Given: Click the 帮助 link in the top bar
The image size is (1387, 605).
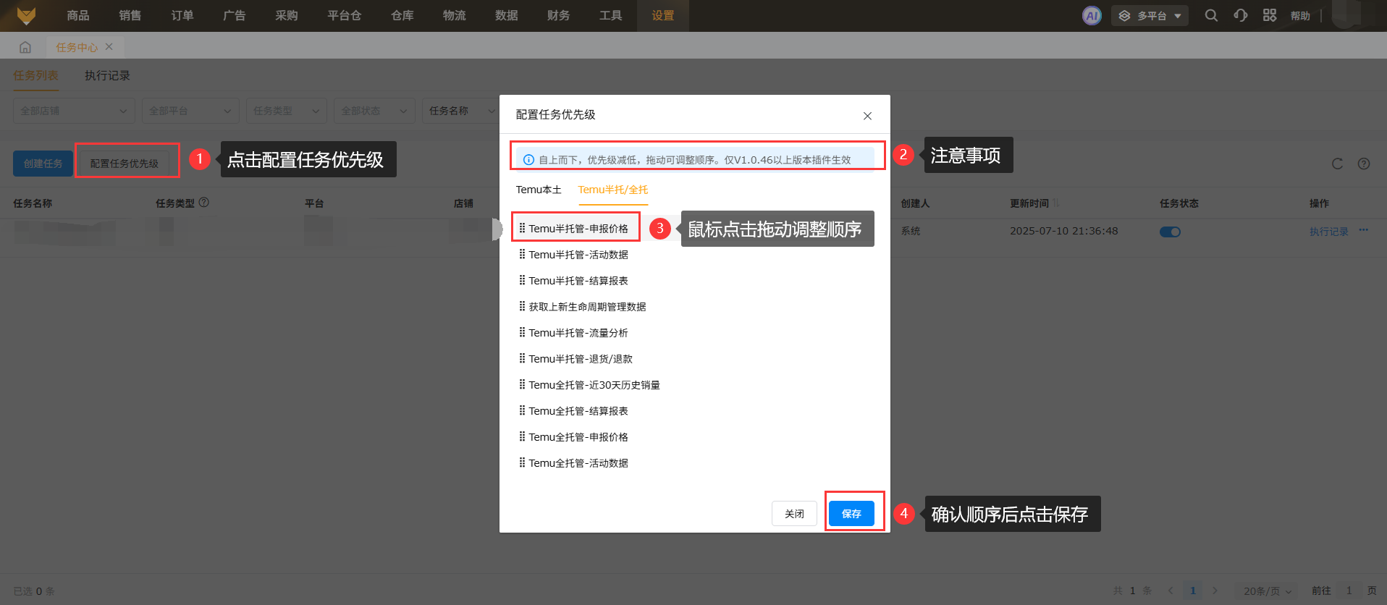Looking at the screenshot, I should 1300,15.
